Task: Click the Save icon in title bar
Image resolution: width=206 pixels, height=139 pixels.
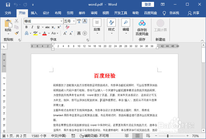Action: (x=8, y=5)
